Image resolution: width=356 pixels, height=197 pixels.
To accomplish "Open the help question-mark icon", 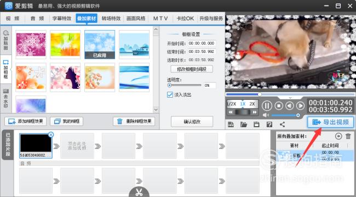I will (x=269, y=124).
